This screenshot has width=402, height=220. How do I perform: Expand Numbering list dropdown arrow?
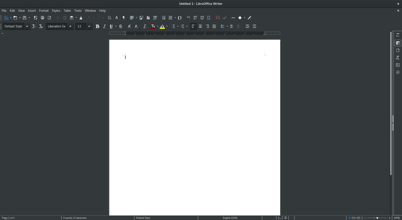pyautogui.click(x=187, y=26)
